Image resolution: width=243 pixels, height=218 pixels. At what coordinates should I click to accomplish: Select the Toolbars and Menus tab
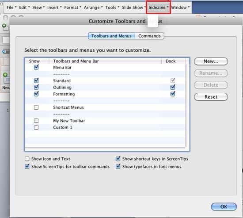pyautogui.click(x=111, y=36)
